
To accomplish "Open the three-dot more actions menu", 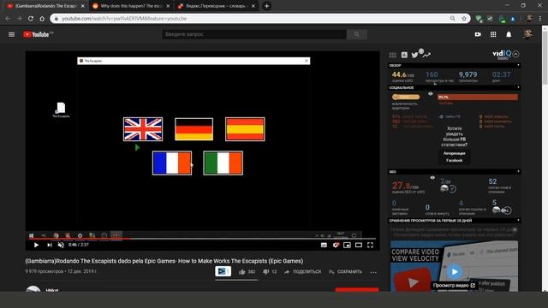I will pyautogui.click(x=373, y=272).
